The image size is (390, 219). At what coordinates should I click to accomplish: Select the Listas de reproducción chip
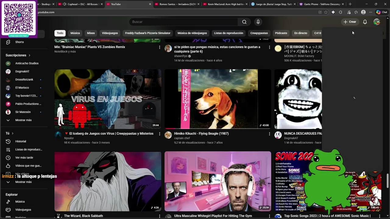229,33
